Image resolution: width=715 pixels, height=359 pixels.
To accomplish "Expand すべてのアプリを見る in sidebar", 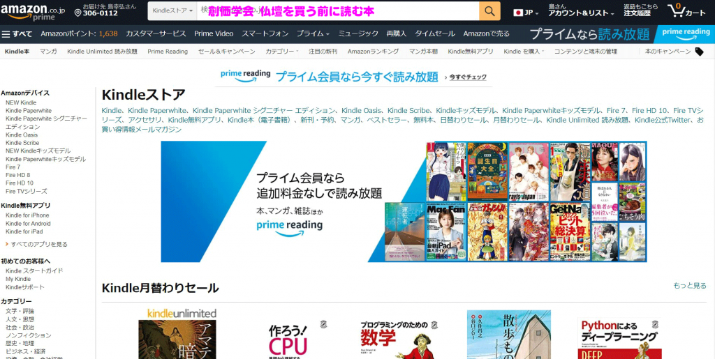I will click(x=39, y=245).
